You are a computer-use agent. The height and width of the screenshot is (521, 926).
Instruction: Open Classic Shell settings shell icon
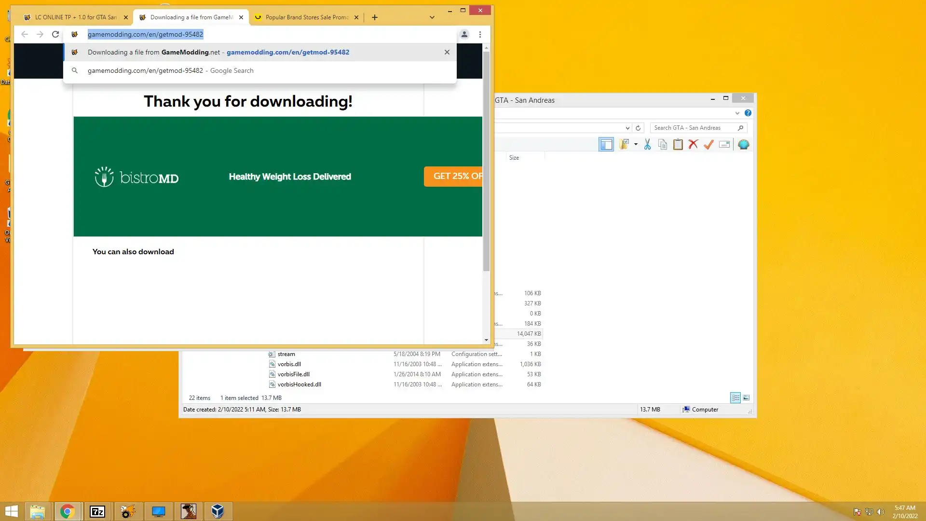743,144
